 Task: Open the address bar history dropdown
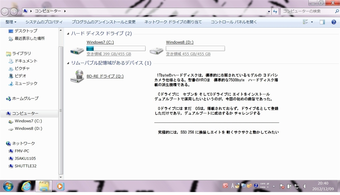pyautogui.click(x=269, y=11)
